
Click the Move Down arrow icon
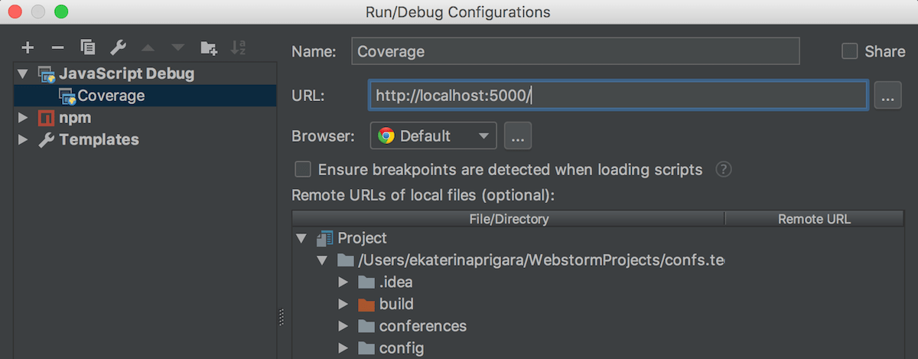(x=177, y=47)
